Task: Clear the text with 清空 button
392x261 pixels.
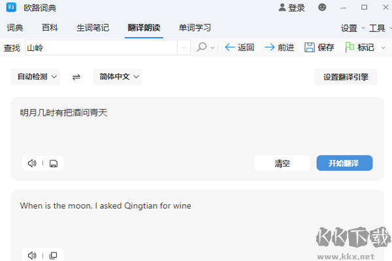Action: click(x=282, y=163)
